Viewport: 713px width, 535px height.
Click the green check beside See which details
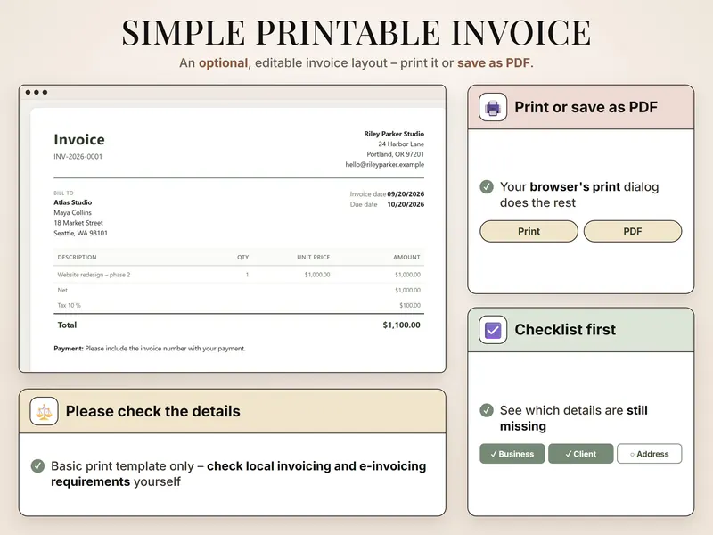(487, 410)
